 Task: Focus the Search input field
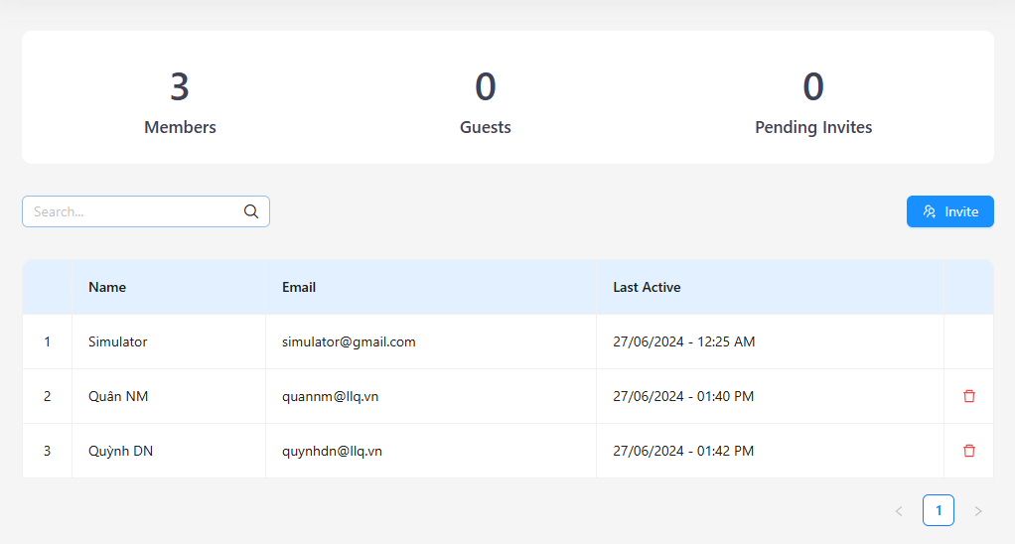click(x=146, y=211)
